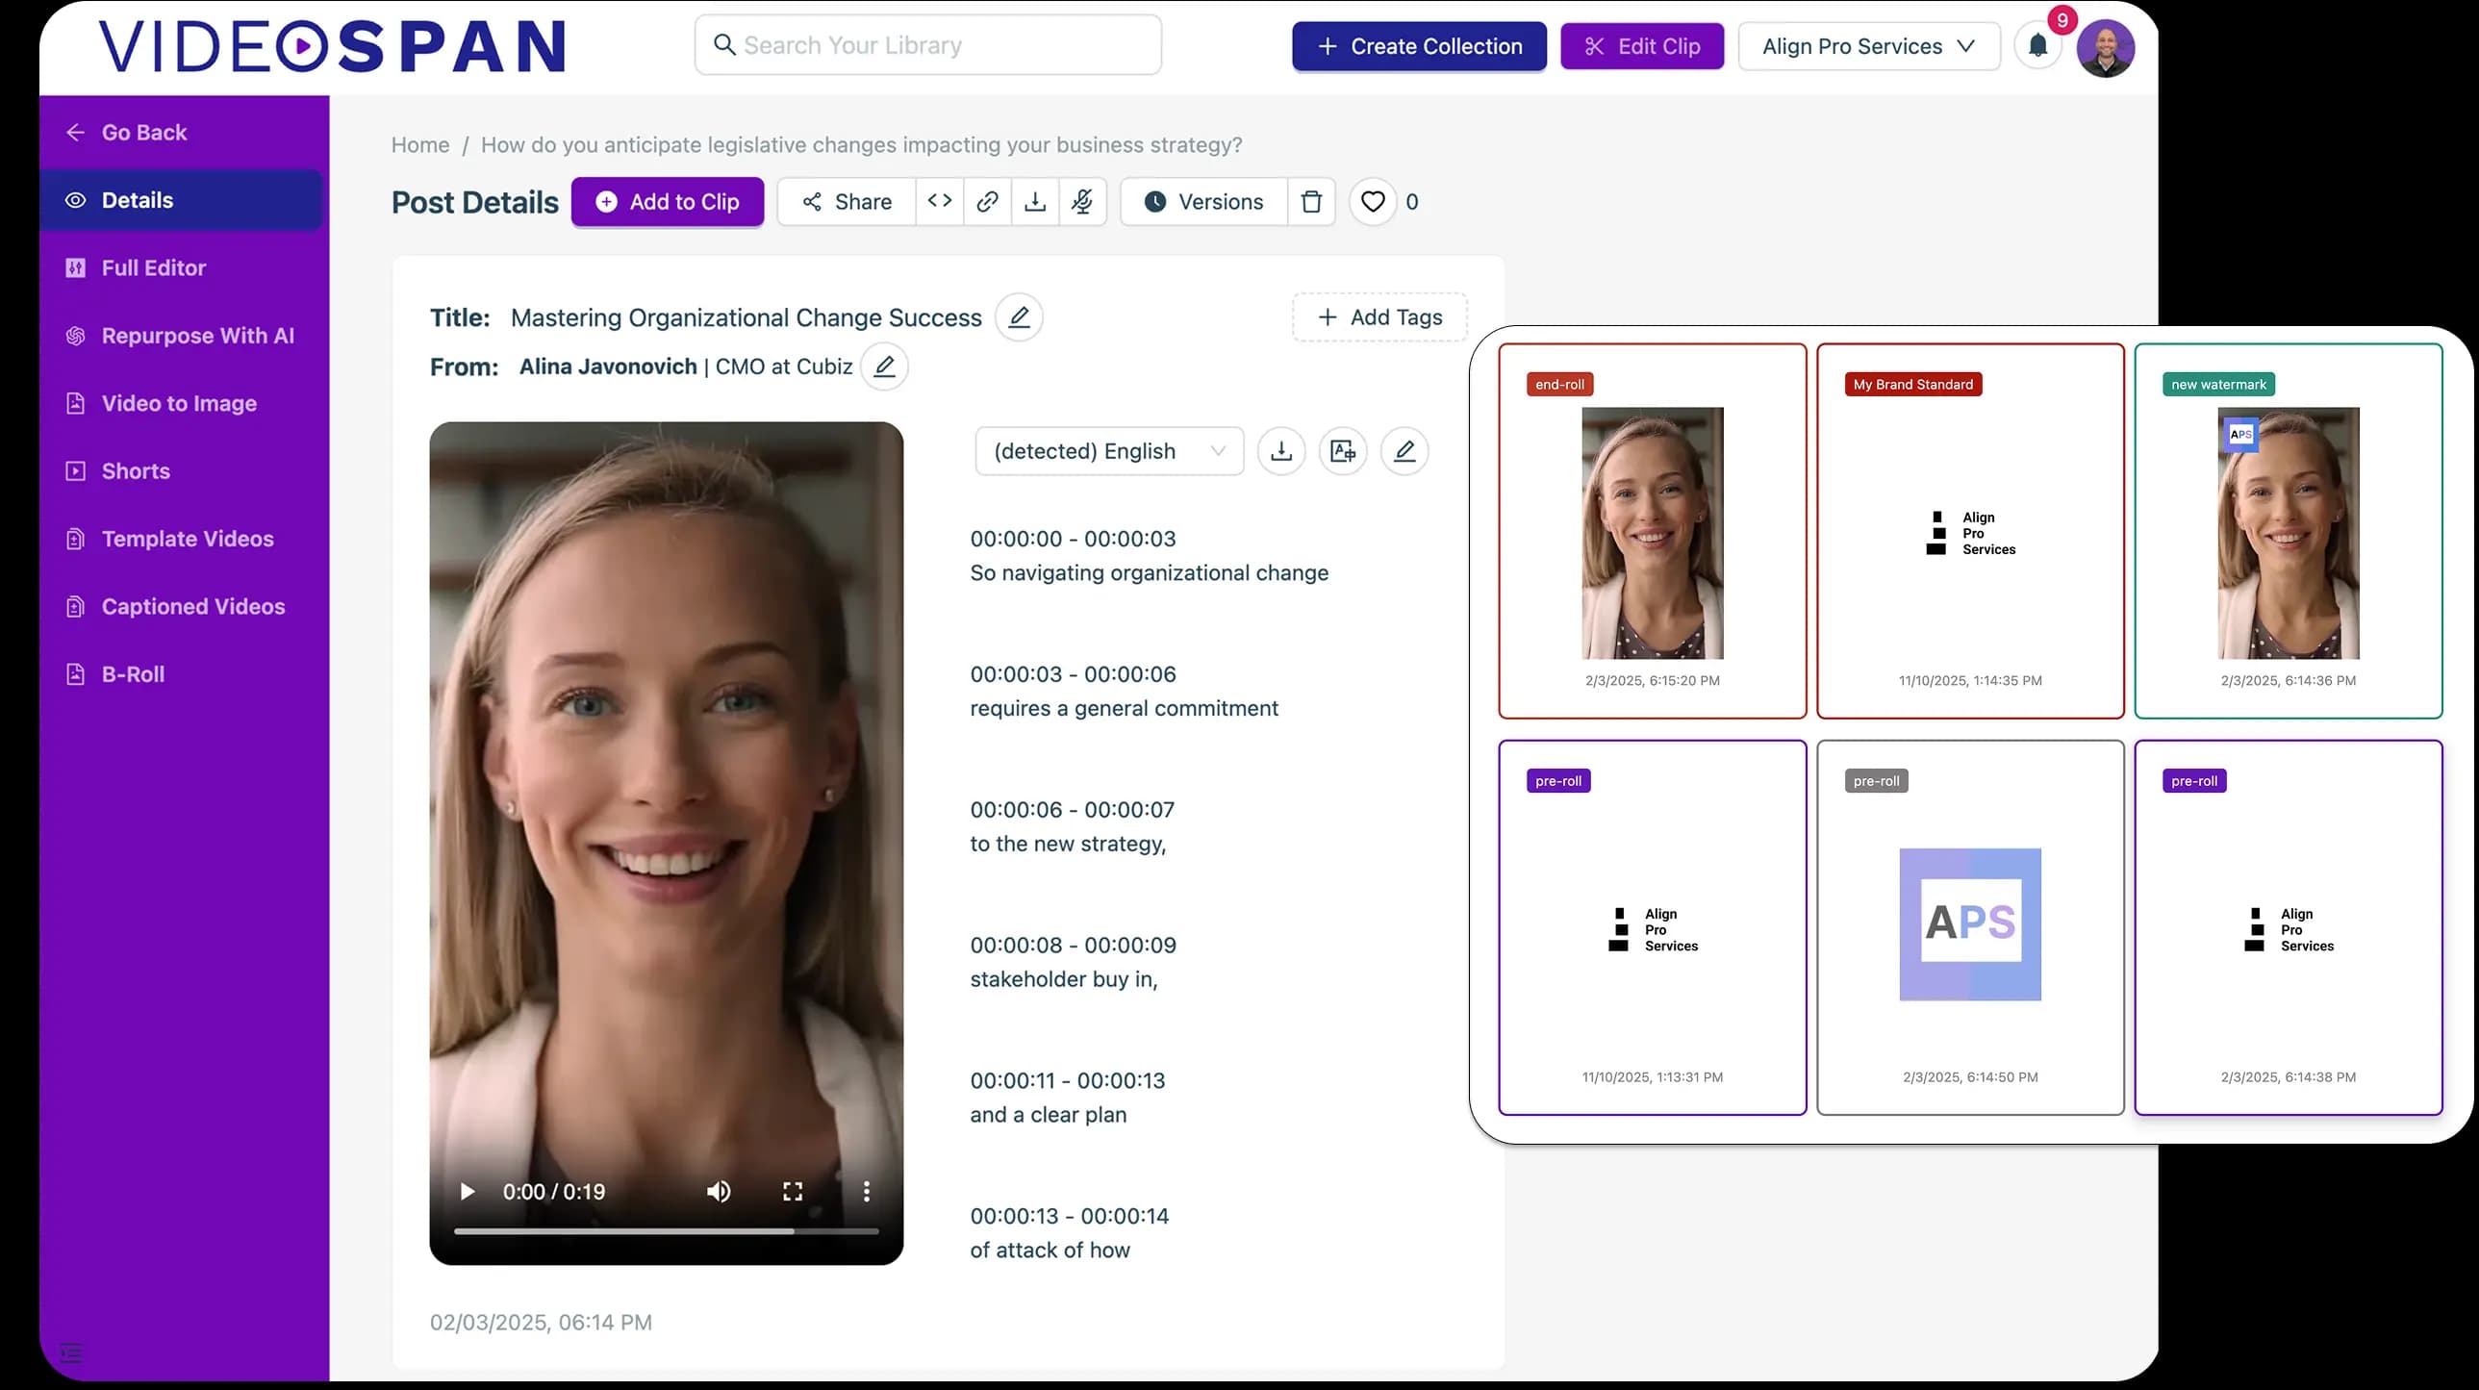Select the new watermark brand thumbnail
This screenshot has width=2479, height=1390.
pos(2288,531)
